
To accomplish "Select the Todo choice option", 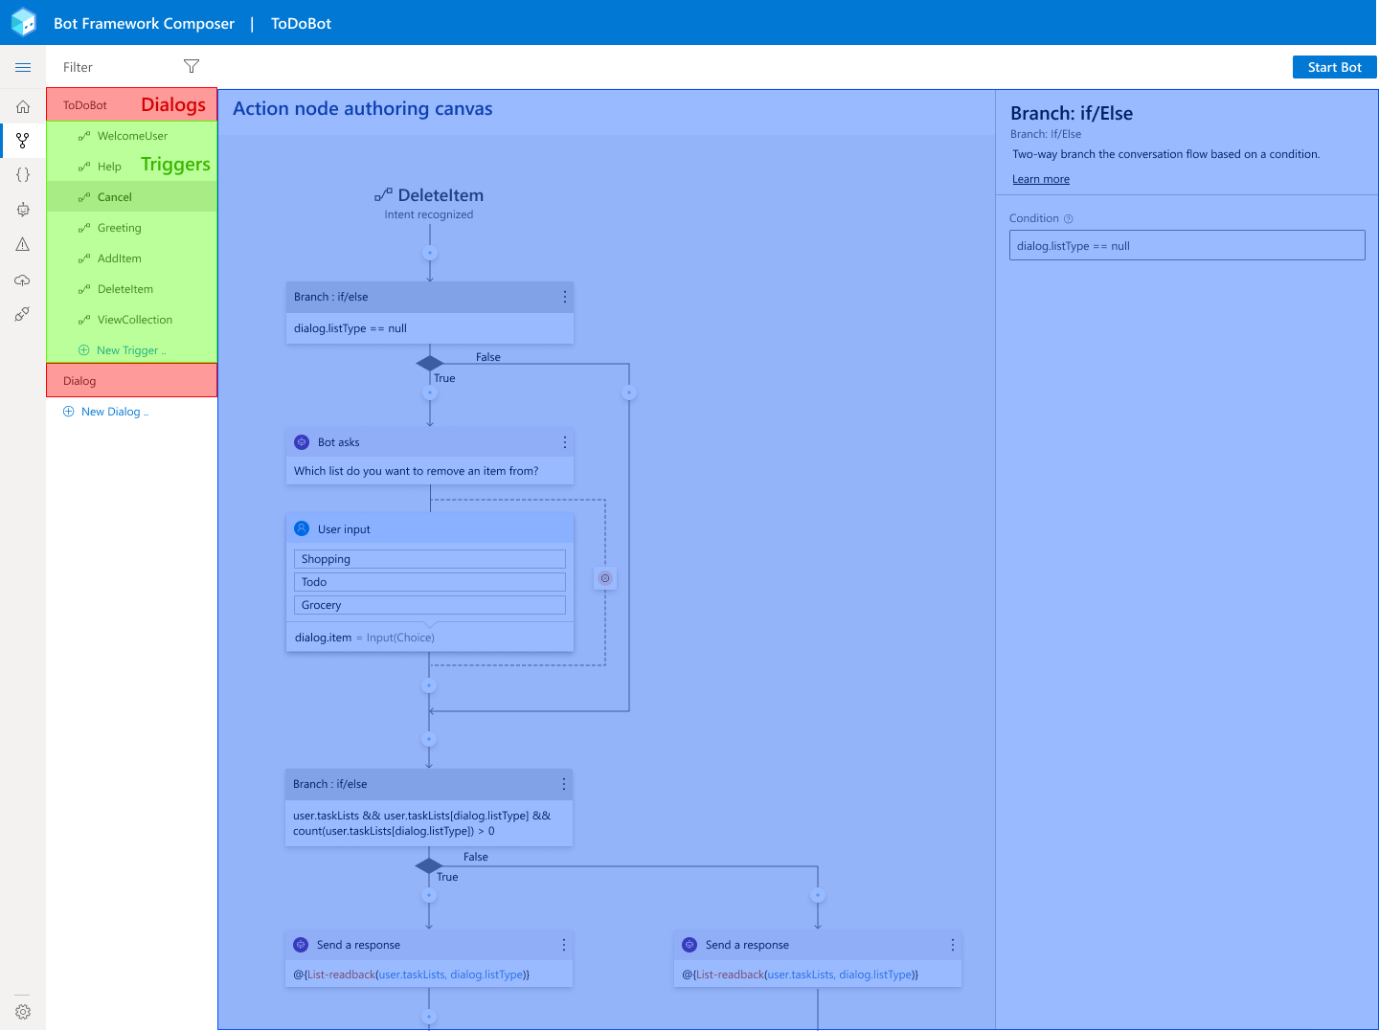I will 430,582.
